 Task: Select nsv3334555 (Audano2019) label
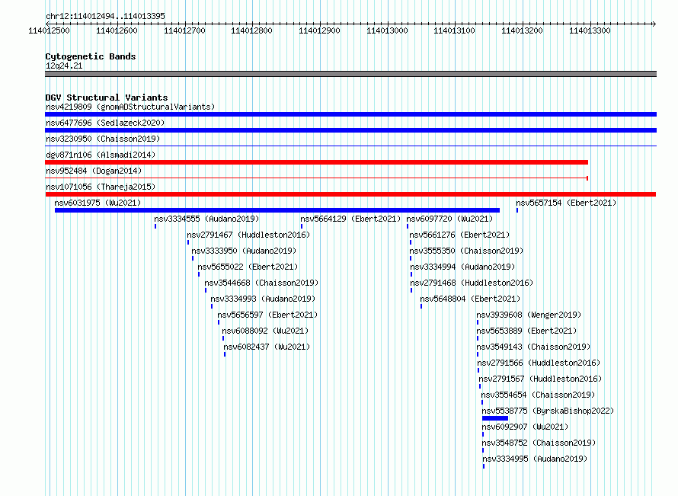pyautogui.click(x=206, y=219)
